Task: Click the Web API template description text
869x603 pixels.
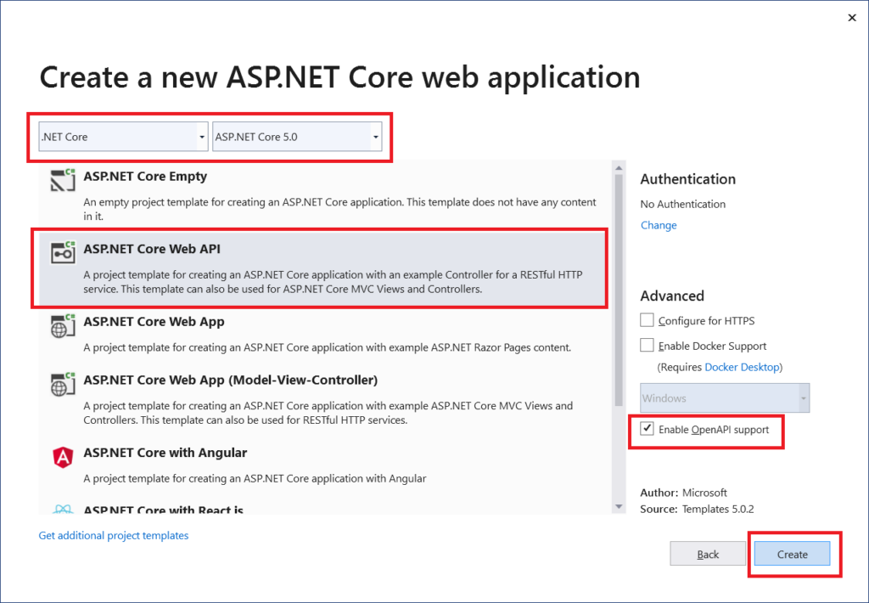Action: pos(333,282)
